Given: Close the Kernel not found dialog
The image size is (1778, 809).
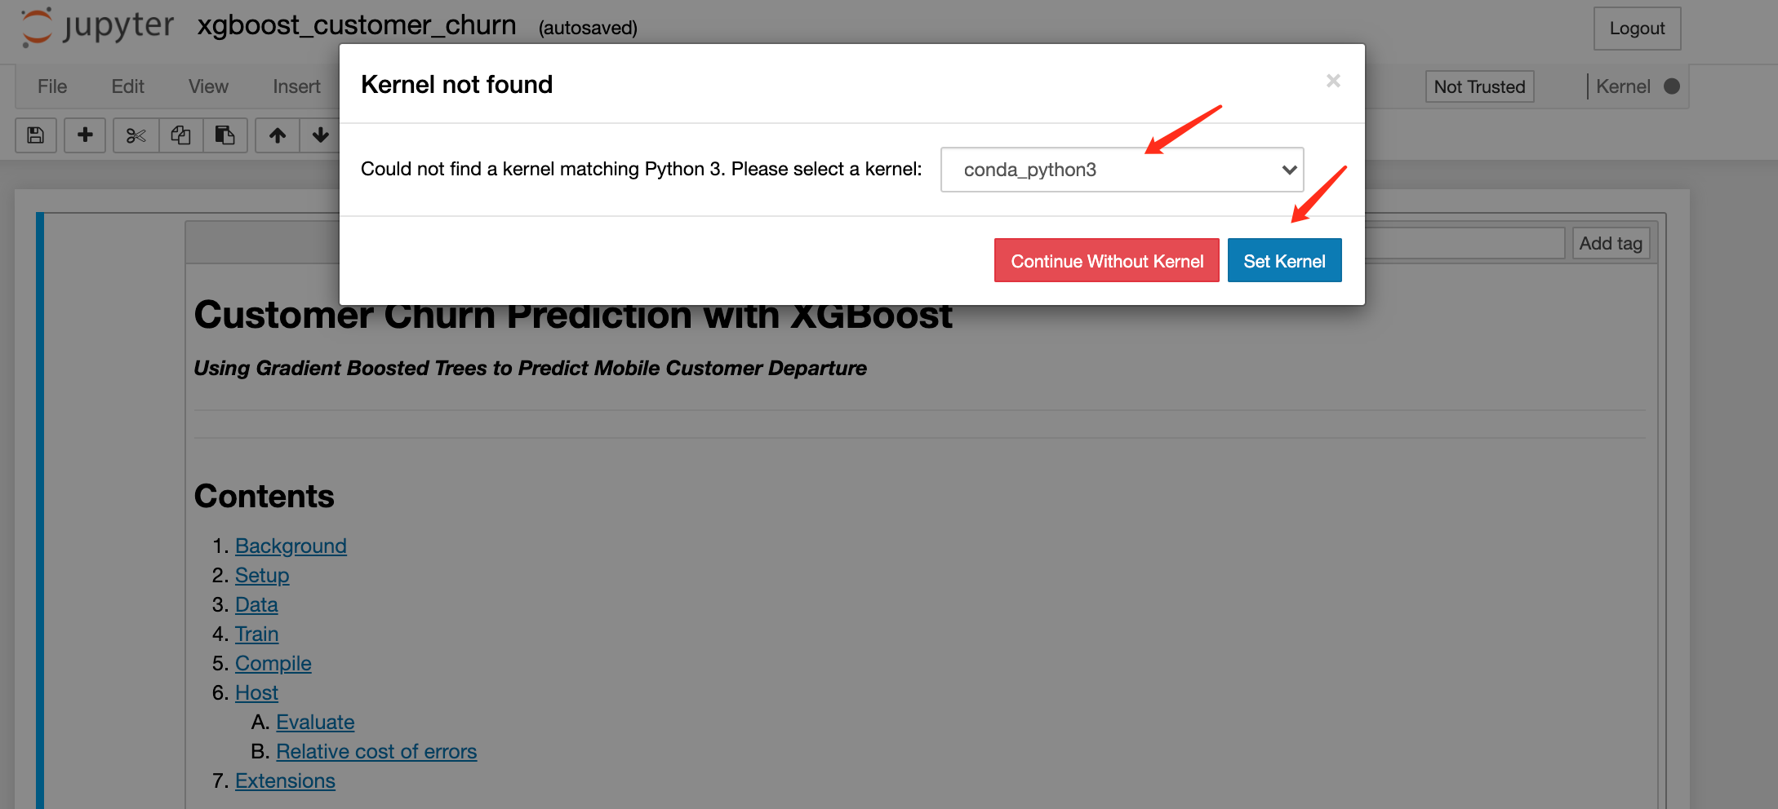Looking at the screenshot, I should coord(1333,81).
